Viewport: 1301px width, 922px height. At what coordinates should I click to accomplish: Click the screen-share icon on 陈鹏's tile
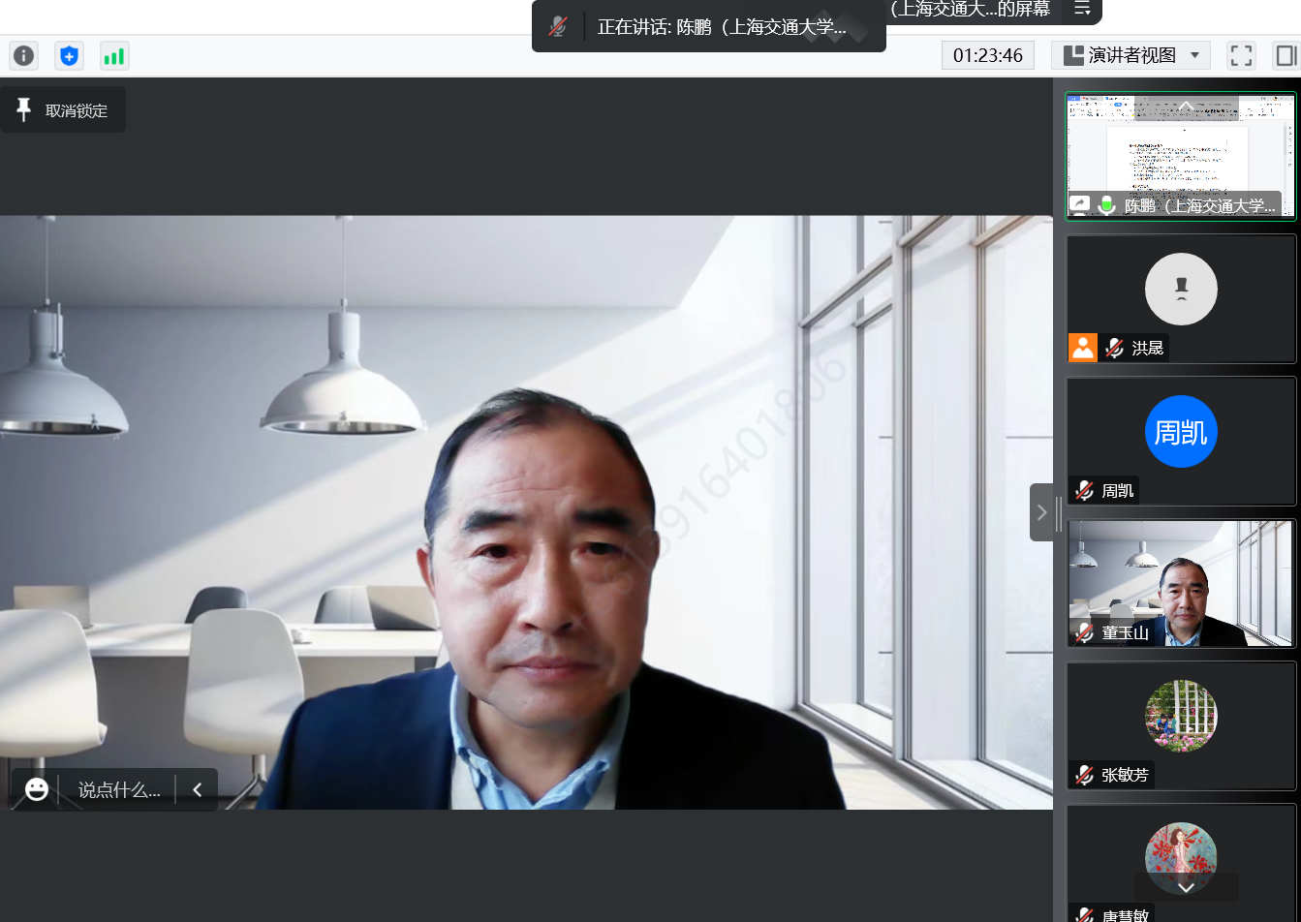[1079, 204]
